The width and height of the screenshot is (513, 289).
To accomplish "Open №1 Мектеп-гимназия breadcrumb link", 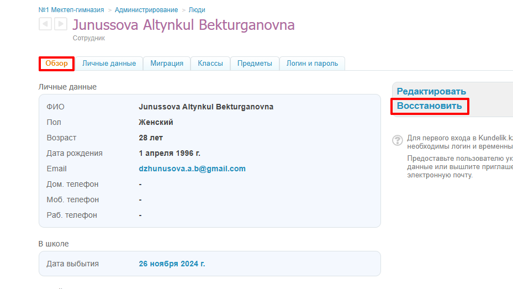I will pyautogui.click(x=71, y=10).
